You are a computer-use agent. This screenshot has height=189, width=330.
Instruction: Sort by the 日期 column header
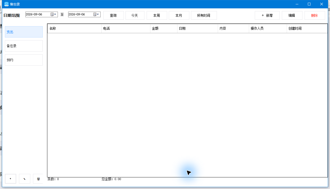197,28
